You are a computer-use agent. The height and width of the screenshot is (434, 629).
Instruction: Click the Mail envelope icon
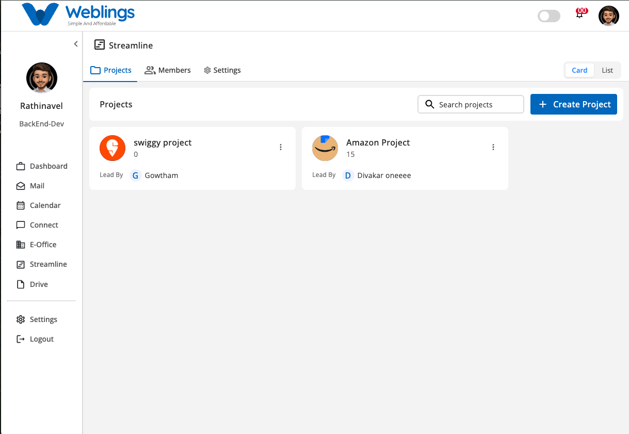click(21, 186)
